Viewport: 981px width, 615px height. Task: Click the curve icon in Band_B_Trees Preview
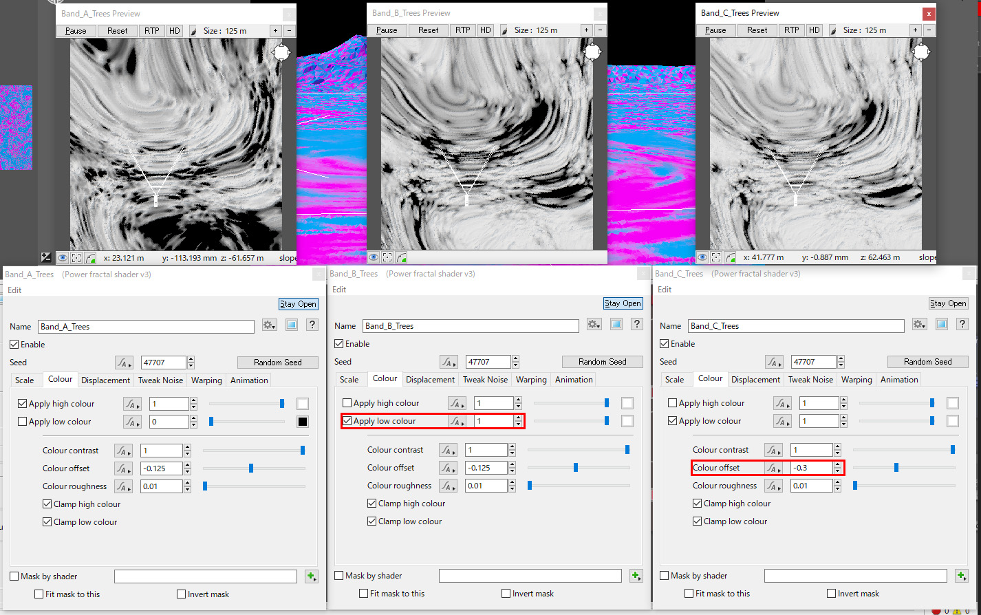point(401,257)
